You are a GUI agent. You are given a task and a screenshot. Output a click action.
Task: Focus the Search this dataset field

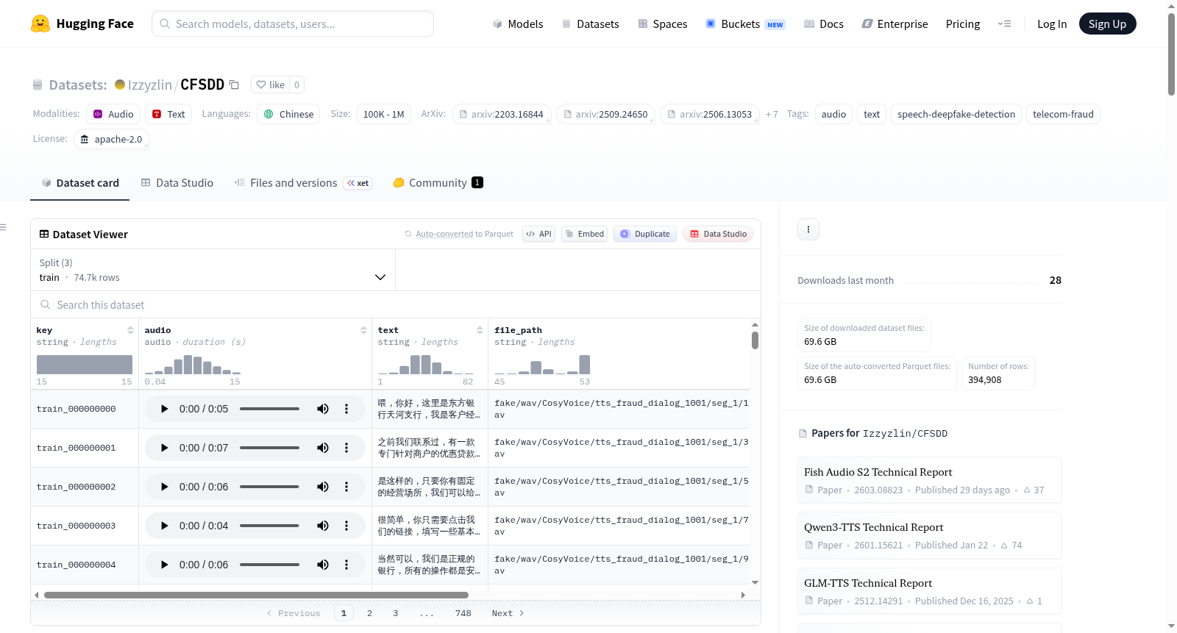click(396, 304)
